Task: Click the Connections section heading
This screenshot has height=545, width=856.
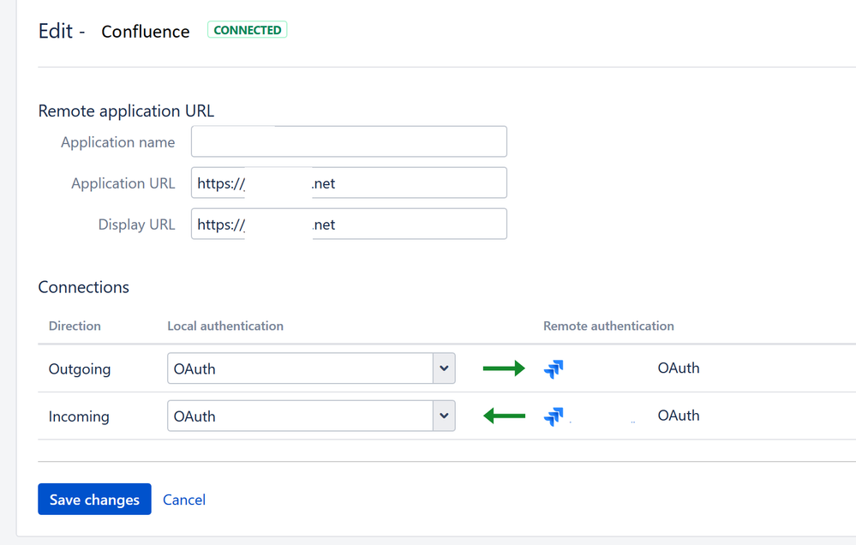Action: pyautogui.click(x=83, y=287)
